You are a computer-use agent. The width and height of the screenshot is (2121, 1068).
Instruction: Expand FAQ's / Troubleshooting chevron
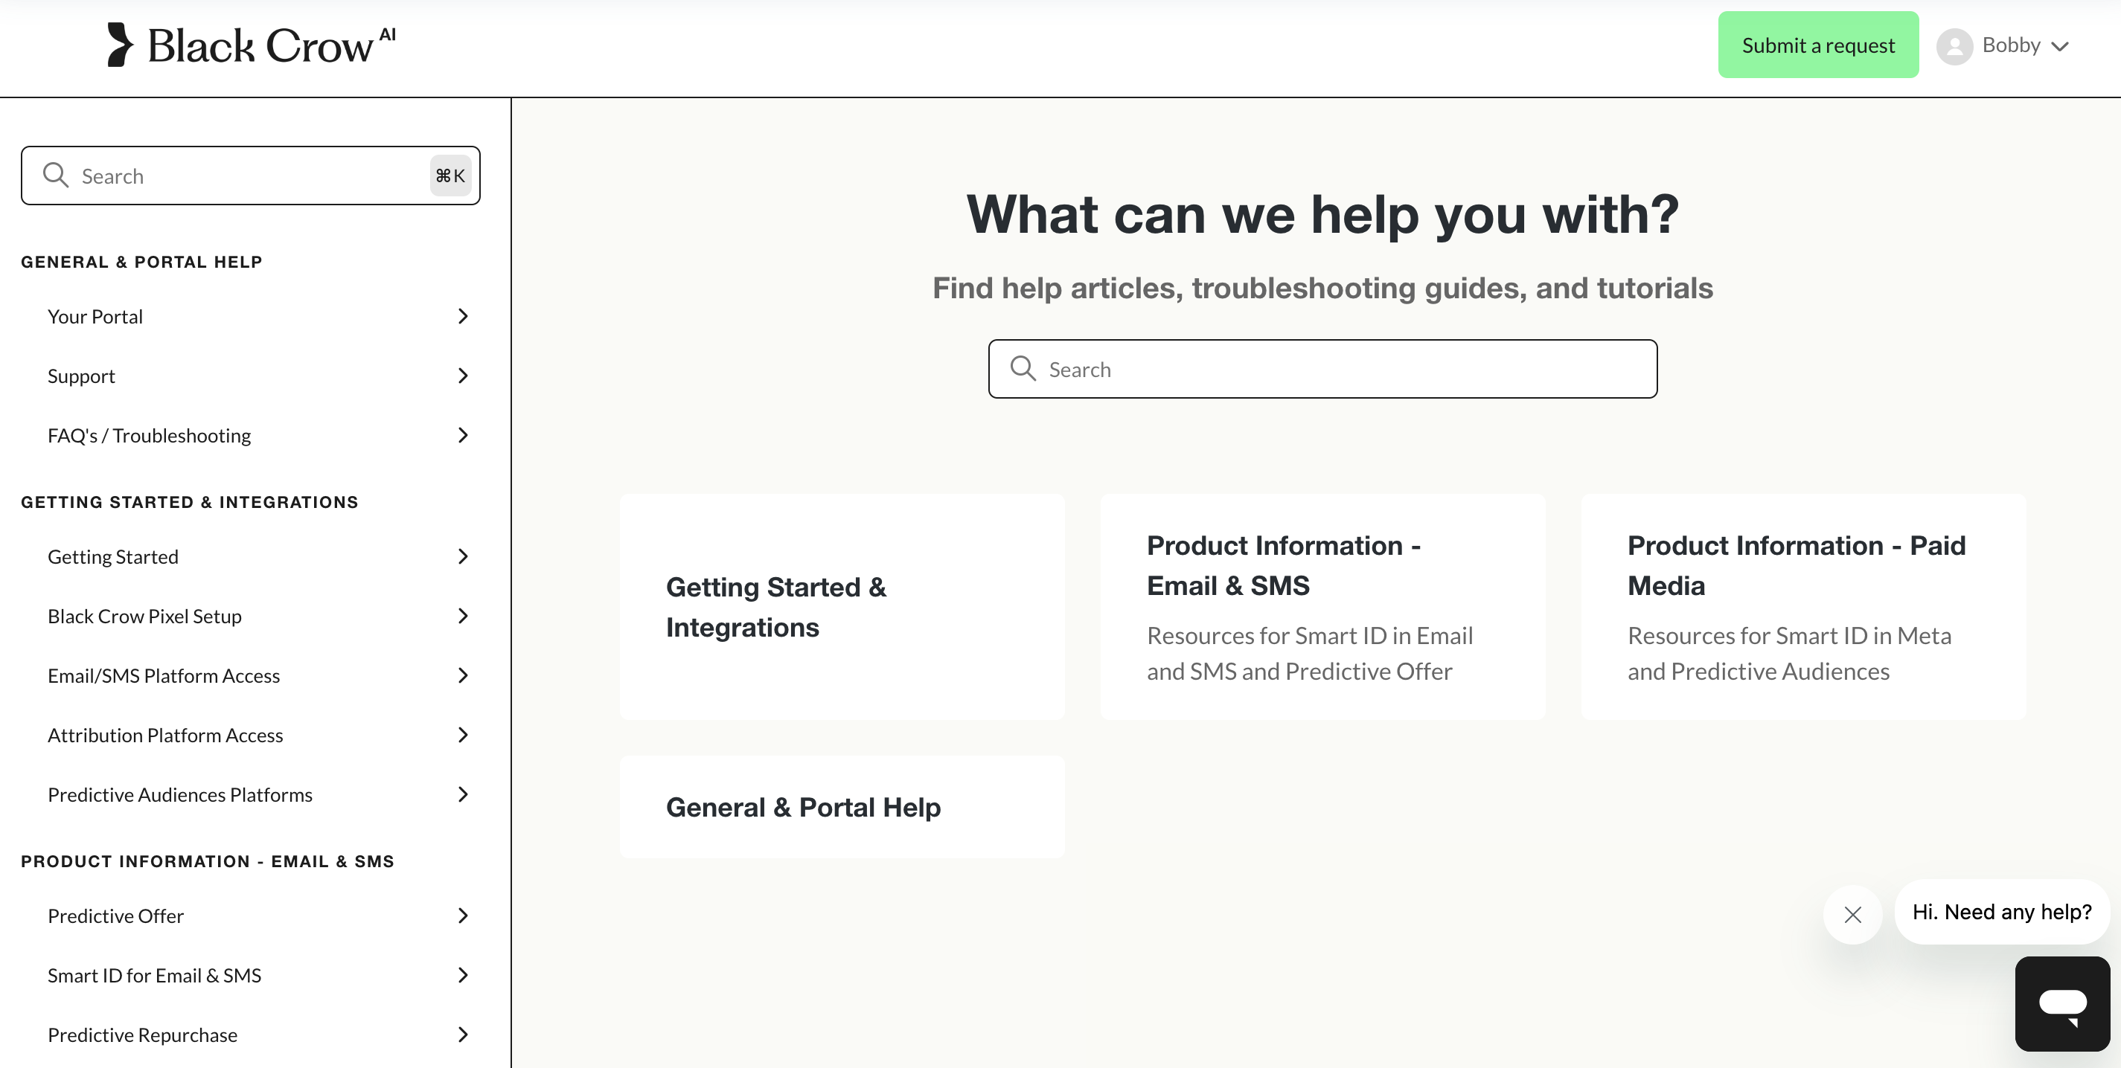(x=463, y=435)
